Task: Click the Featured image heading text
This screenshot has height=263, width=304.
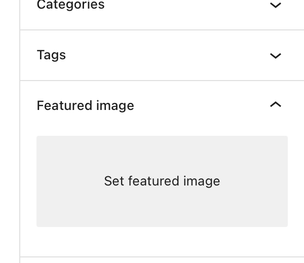Action: [86, 105]
